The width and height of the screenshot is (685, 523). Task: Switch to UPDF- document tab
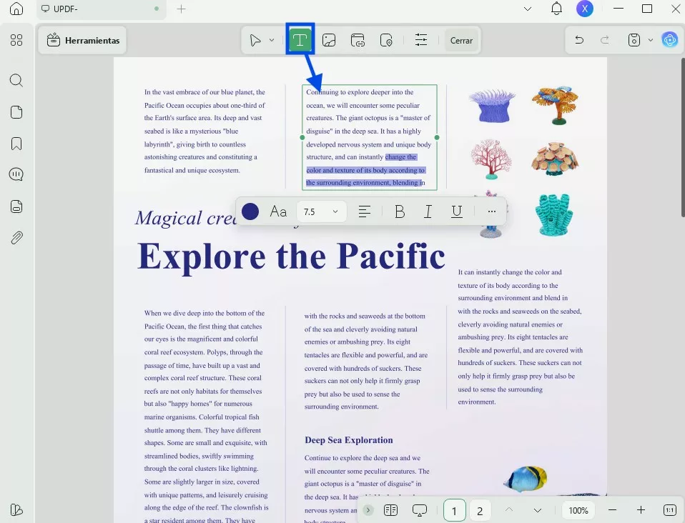[x=101, y=9]
